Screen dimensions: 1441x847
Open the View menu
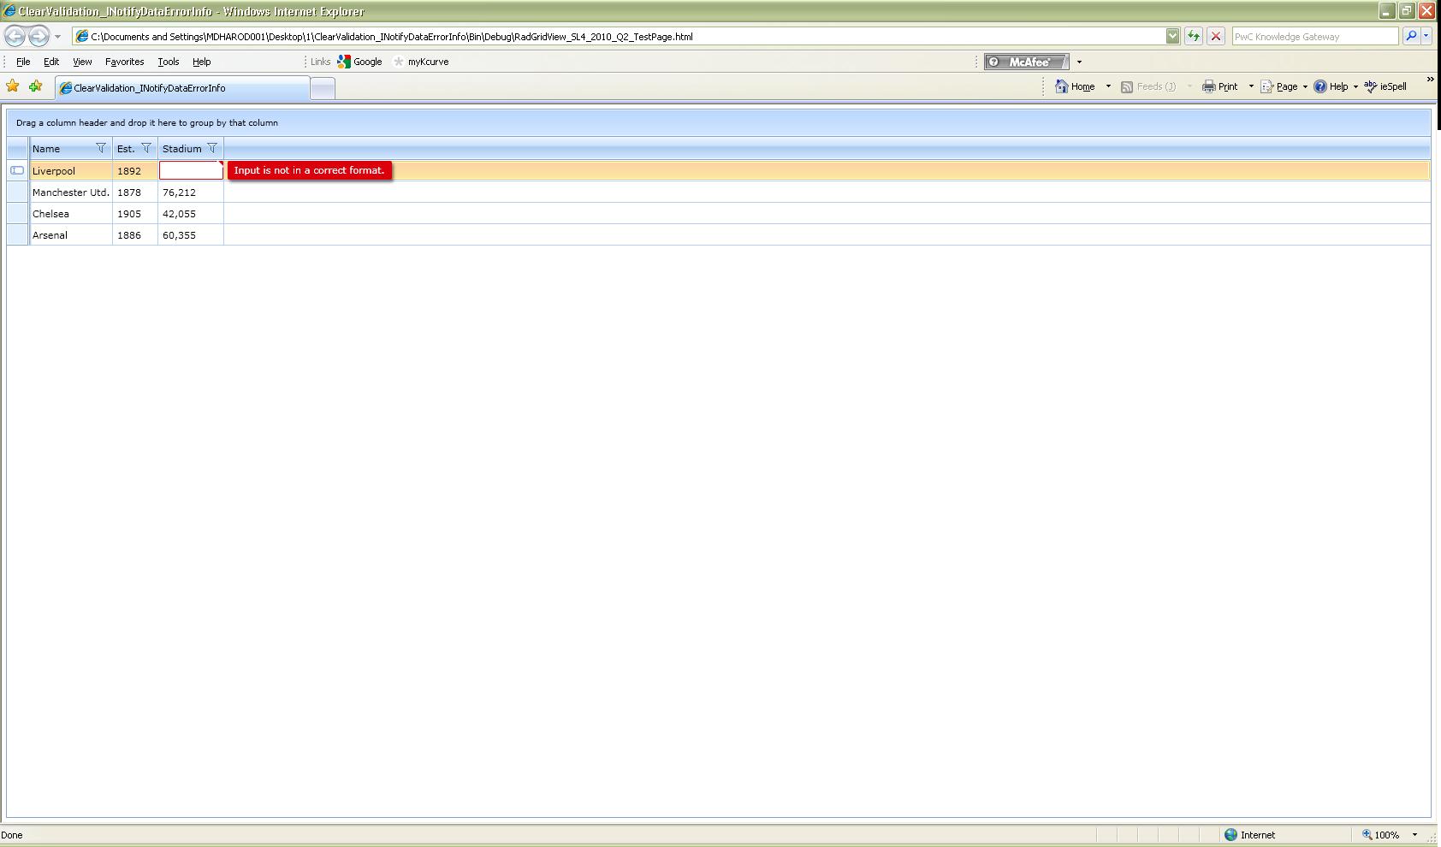[82, 62]
